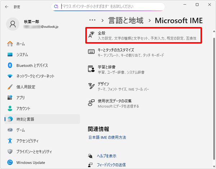Click the 時刻と言語 globe clock icon

pyautogui.click(x=10, y=119)
